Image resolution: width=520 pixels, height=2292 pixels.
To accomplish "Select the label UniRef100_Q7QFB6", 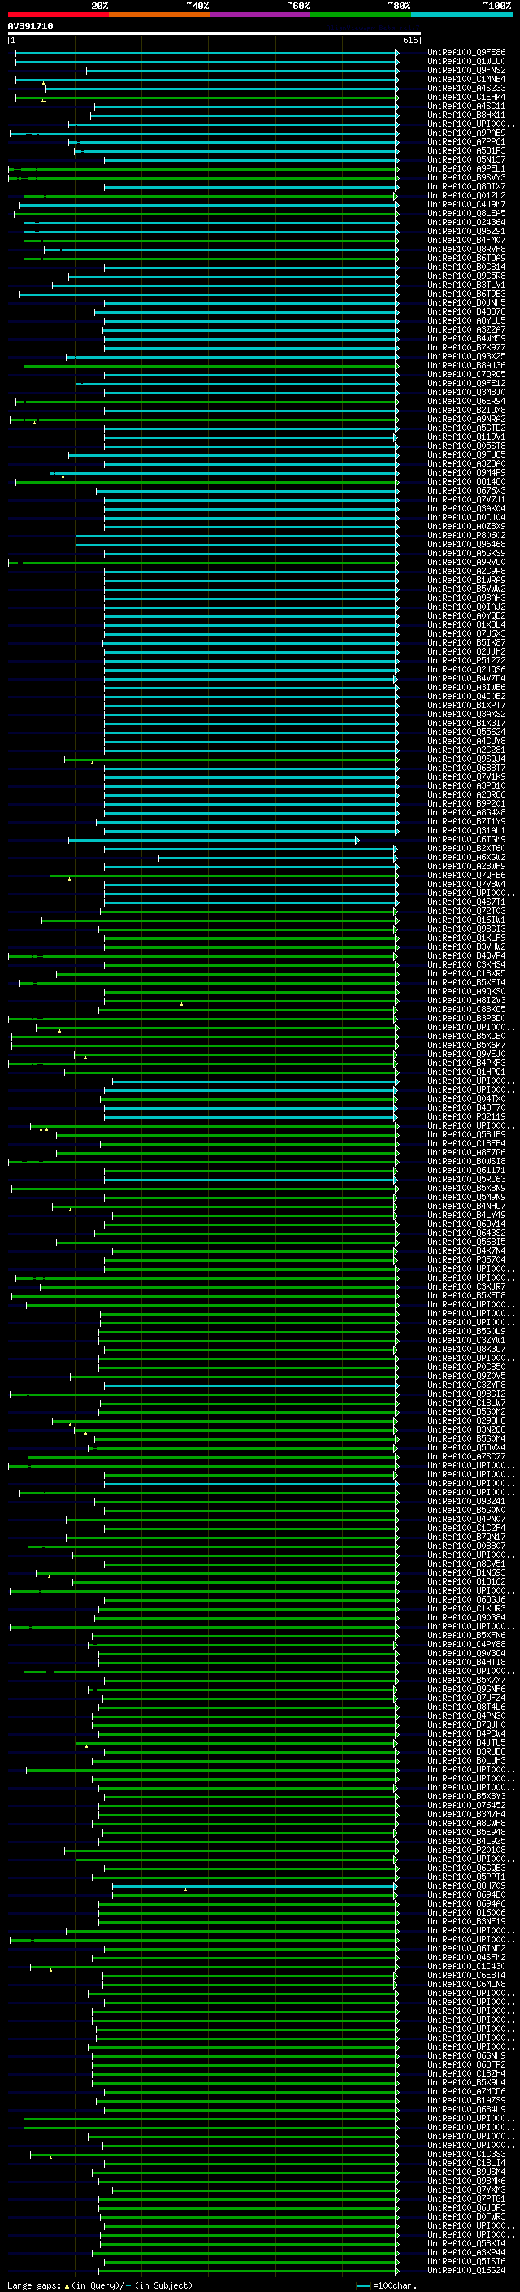I will point(466,876).
